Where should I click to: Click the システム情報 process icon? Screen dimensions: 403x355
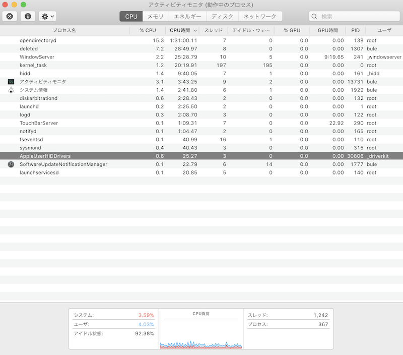(x=11, y=90)
